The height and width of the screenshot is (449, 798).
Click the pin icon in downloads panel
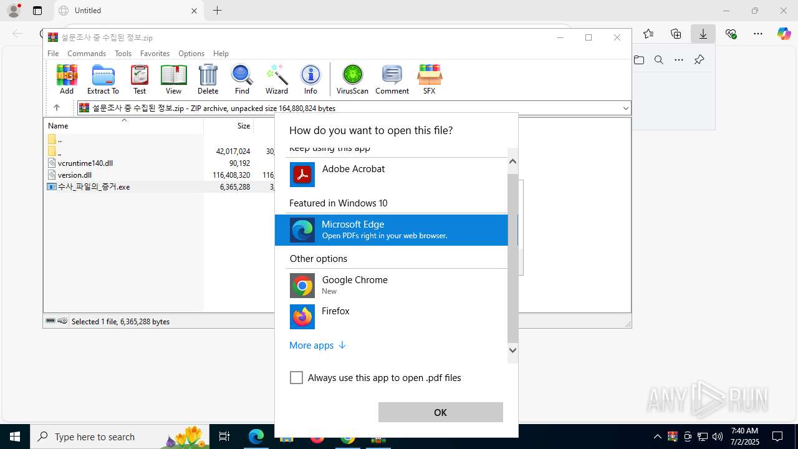tap(699, 60)
